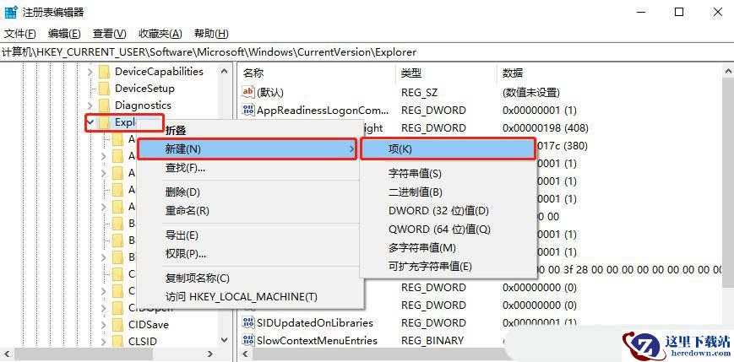Viewport: 734px width, 362px height.
Task: Select the CLSID tree item
Action: point(142,342)
